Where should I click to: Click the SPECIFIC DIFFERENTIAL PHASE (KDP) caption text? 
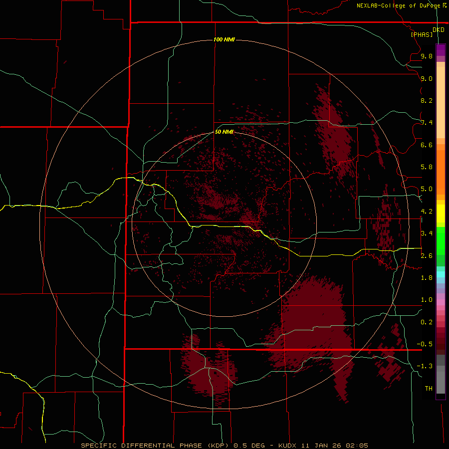pos(155,446)
